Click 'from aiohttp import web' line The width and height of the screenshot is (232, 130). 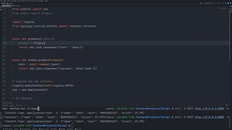tap(30, 9)
